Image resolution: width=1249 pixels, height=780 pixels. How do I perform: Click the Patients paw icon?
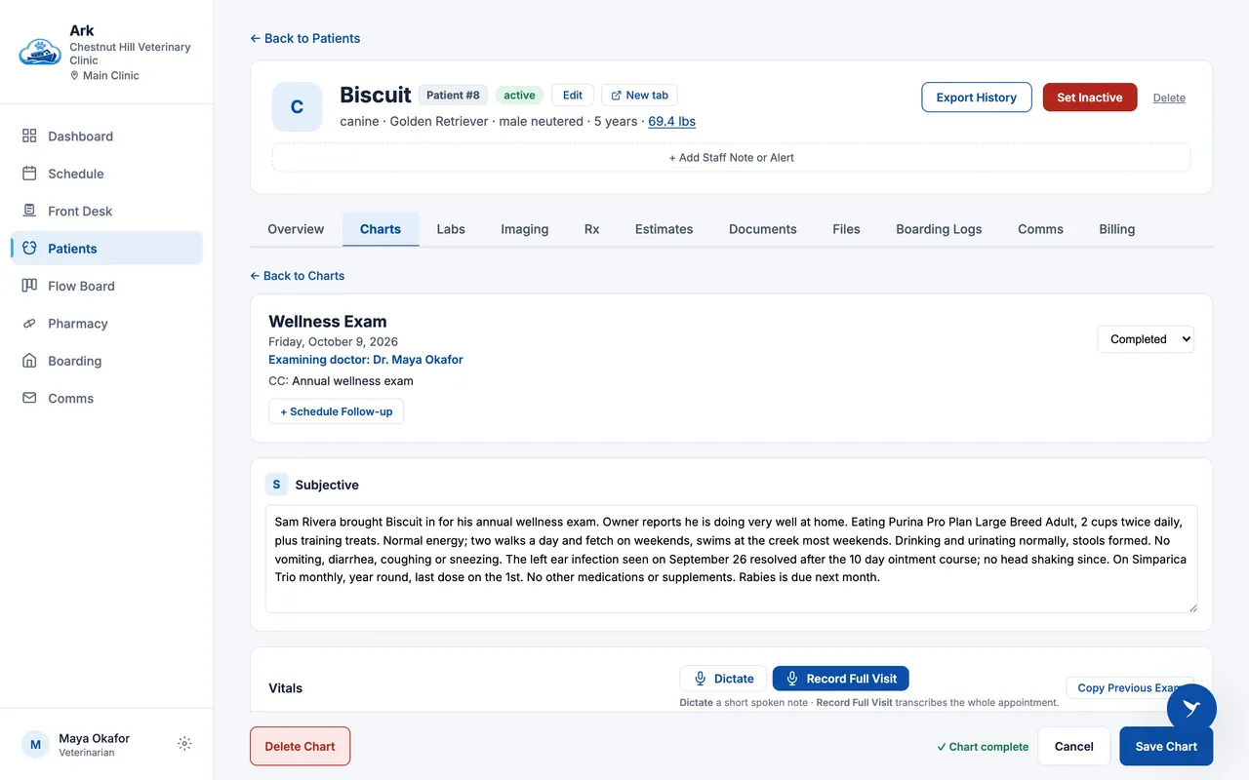pos(29,249)
